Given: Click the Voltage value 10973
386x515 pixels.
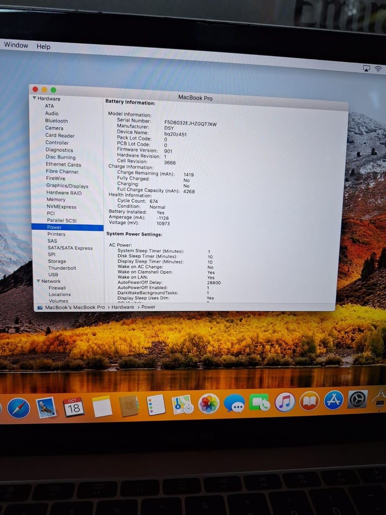Looking at the screenshot, I should [x=163, y=223].
